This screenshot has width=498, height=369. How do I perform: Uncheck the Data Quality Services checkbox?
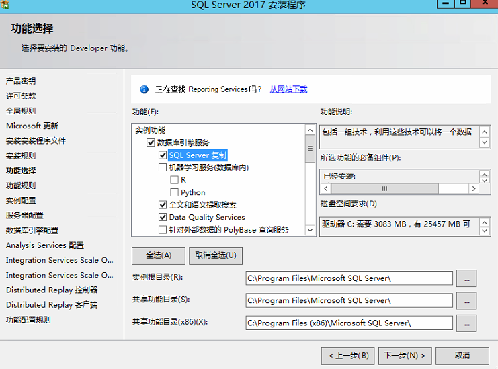163,217
